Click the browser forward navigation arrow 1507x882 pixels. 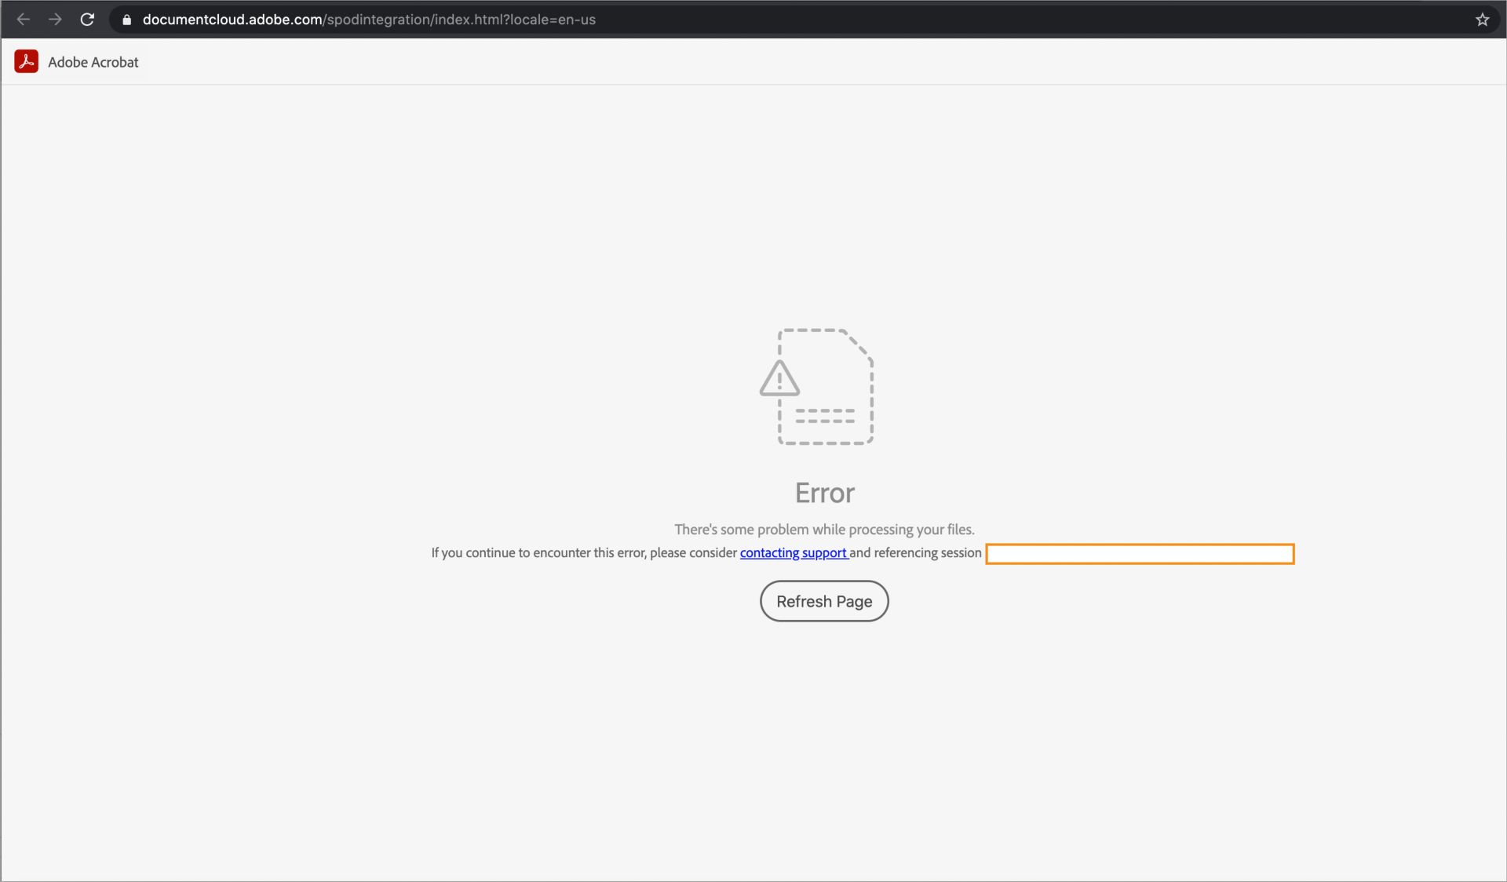(x=55, y=19)
